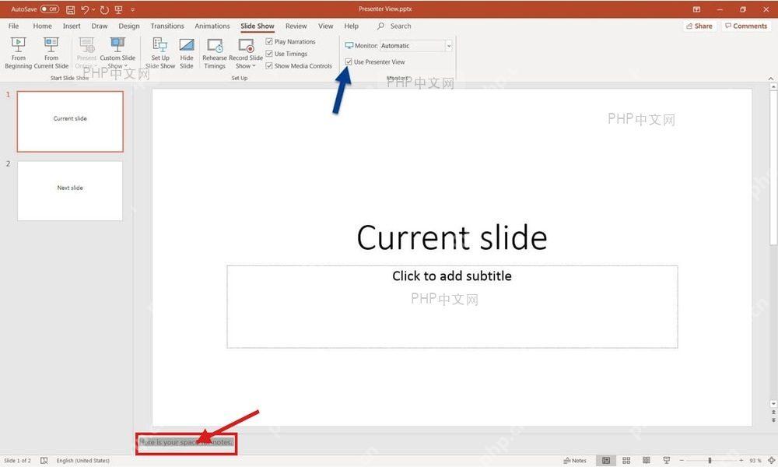Start slide show From Beginning

click(x=19, y=53)
